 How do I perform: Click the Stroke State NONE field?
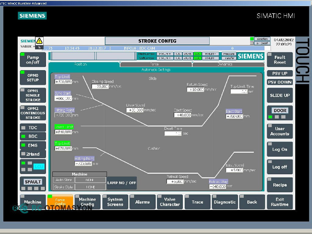[90, 187]
